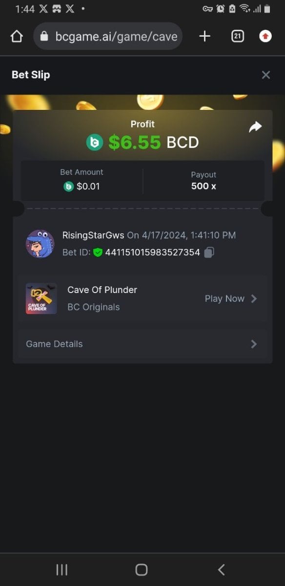Expand Game Details chevron
This screenshot has width=285, height=586.
click(254, 344)
